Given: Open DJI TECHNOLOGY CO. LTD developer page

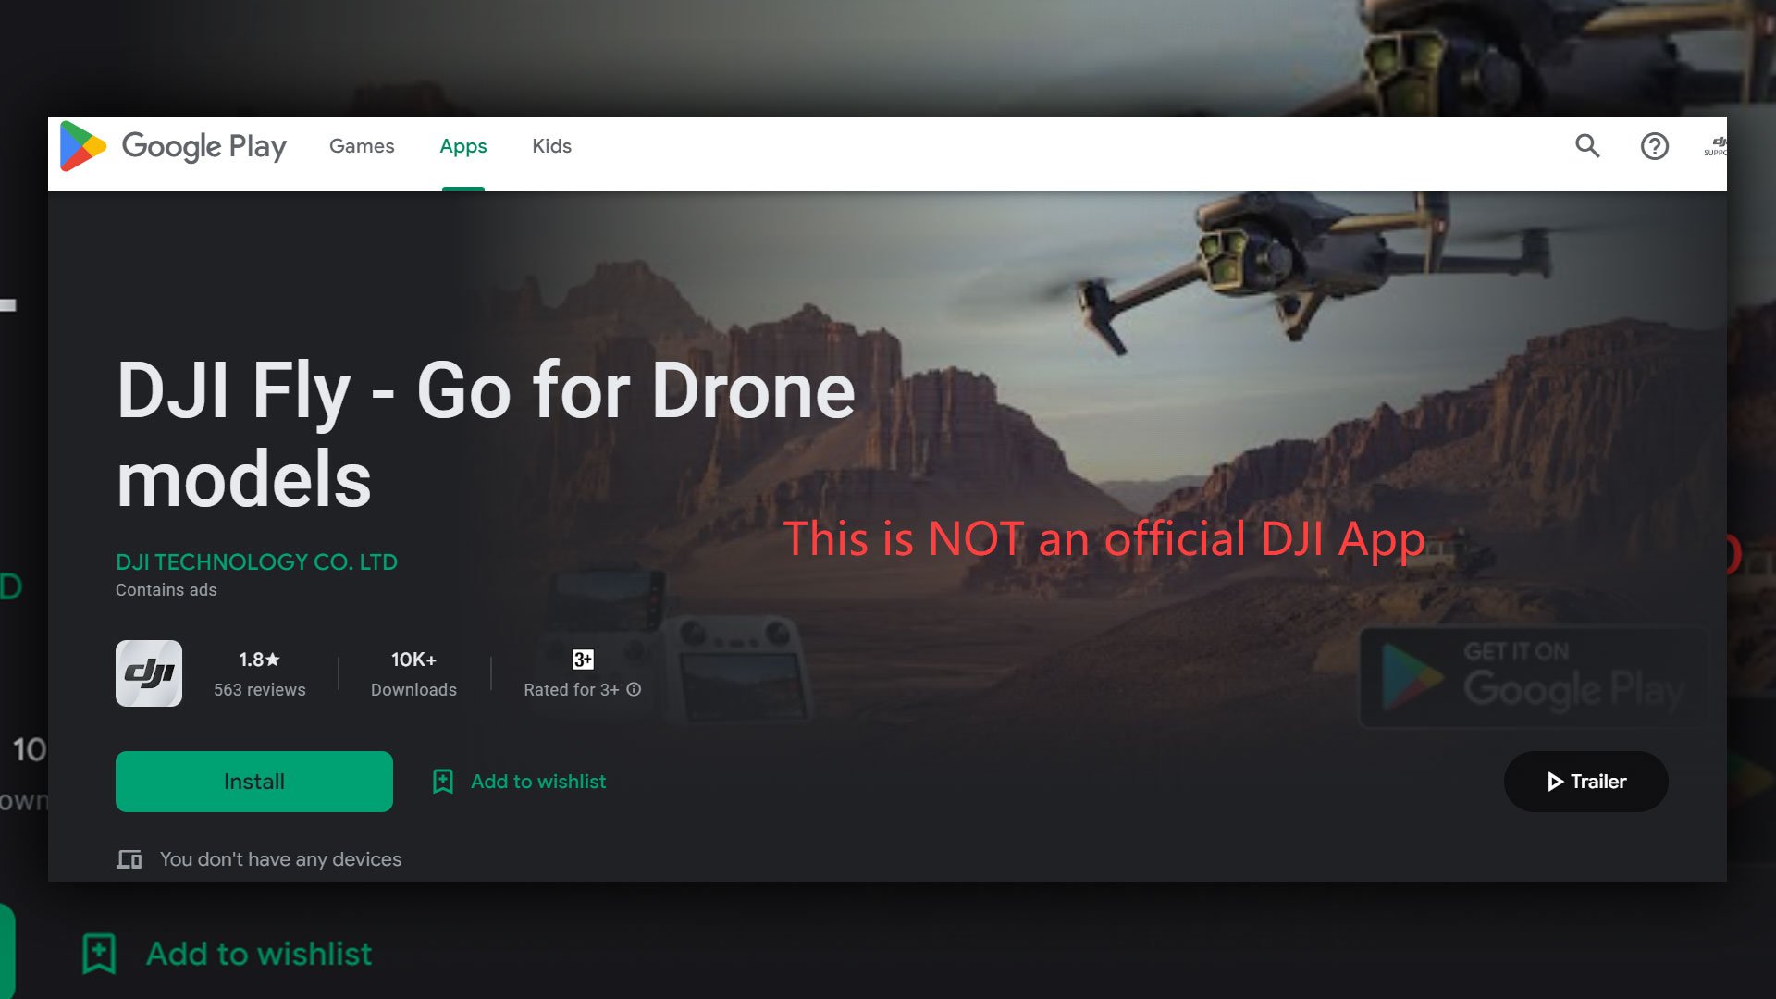Looking at the screenshot, I should click(256, 561).
